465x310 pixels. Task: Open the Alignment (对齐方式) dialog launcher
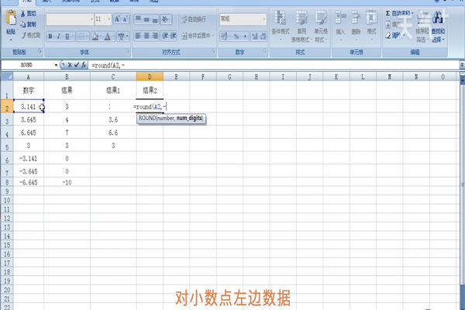coord(213,52)
